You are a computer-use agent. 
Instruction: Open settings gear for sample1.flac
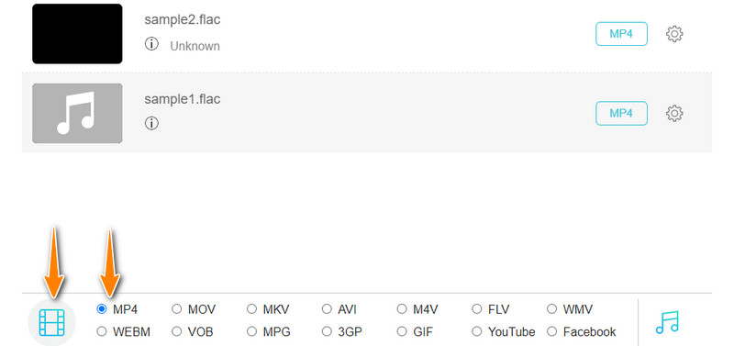click(674, 113)
